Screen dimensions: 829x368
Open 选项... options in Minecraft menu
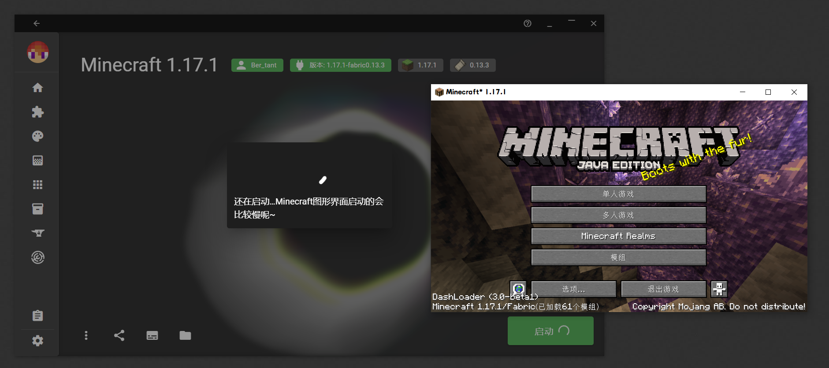[574, 289]
